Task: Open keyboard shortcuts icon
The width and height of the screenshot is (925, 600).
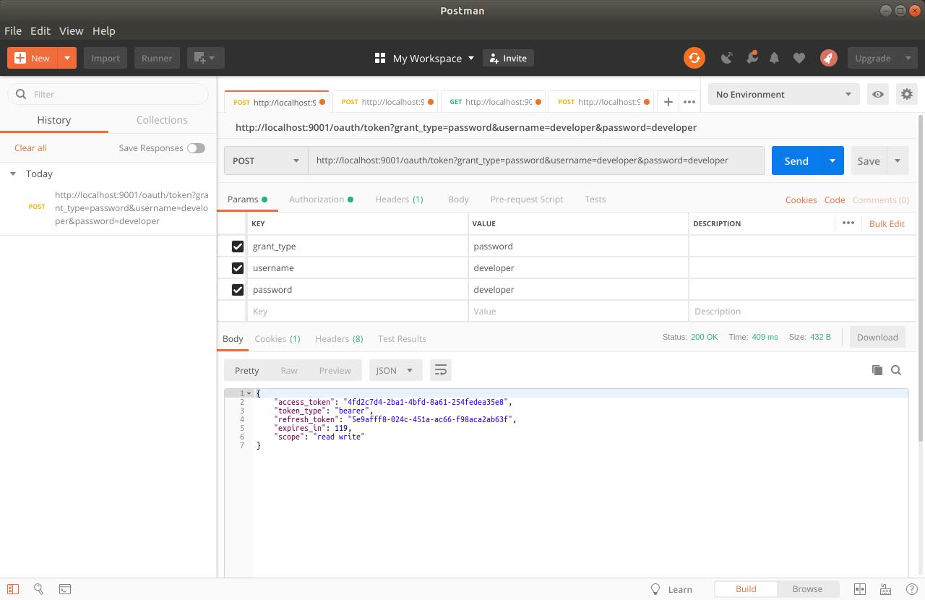Action: coord(886,589)
